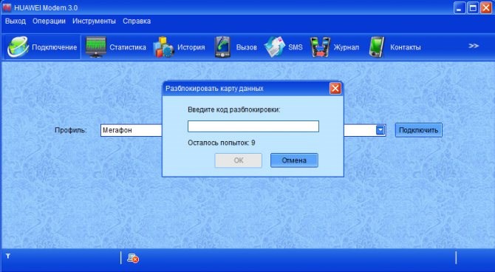Click the Подключить button
495x272 pixels.
pos(419,130)
